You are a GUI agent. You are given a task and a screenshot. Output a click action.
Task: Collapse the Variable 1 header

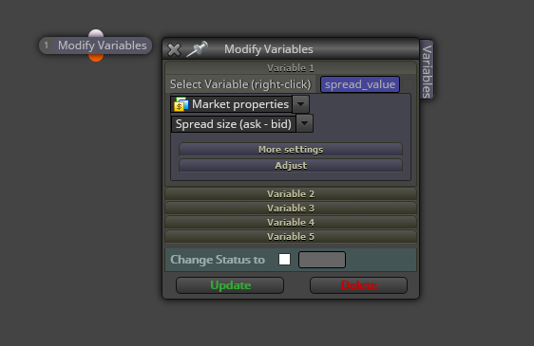(x=291, y=68)
